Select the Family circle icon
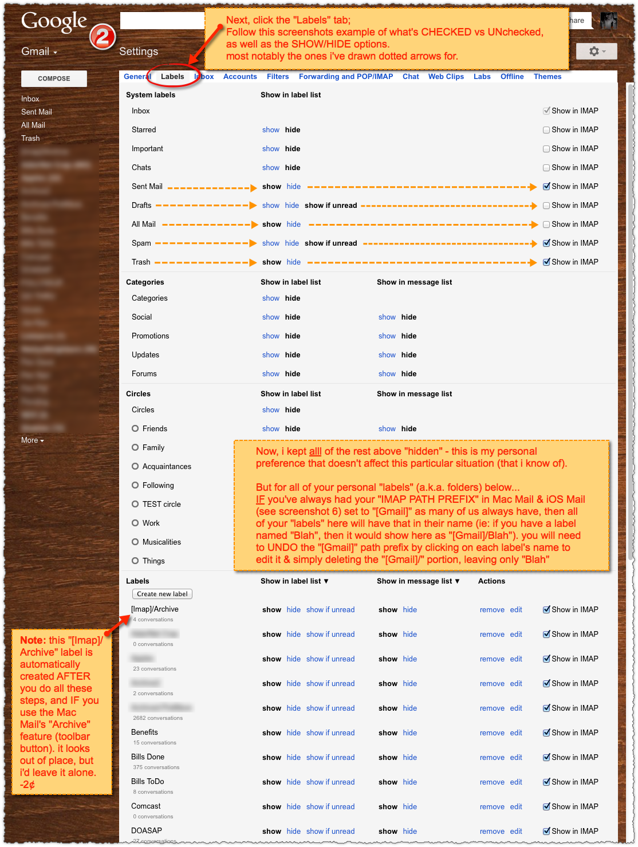 135,447
